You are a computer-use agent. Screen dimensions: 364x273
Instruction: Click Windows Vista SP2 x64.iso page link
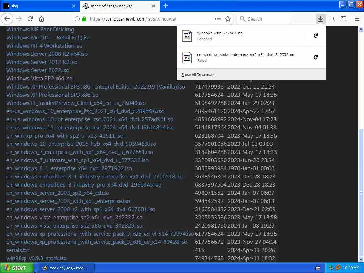39,79
